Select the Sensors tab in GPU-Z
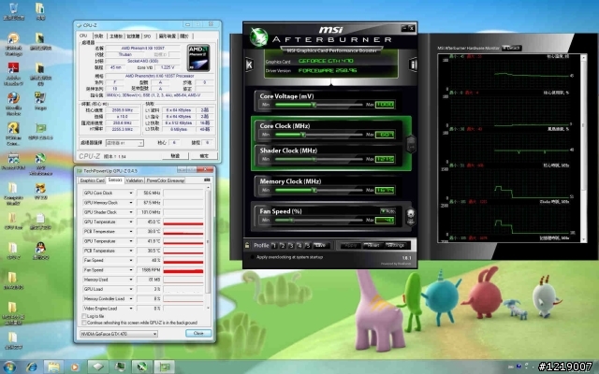 115,180
